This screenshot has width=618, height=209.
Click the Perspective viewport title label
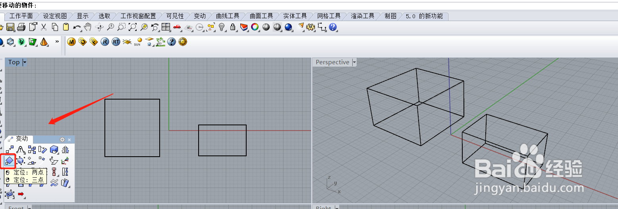332,62
